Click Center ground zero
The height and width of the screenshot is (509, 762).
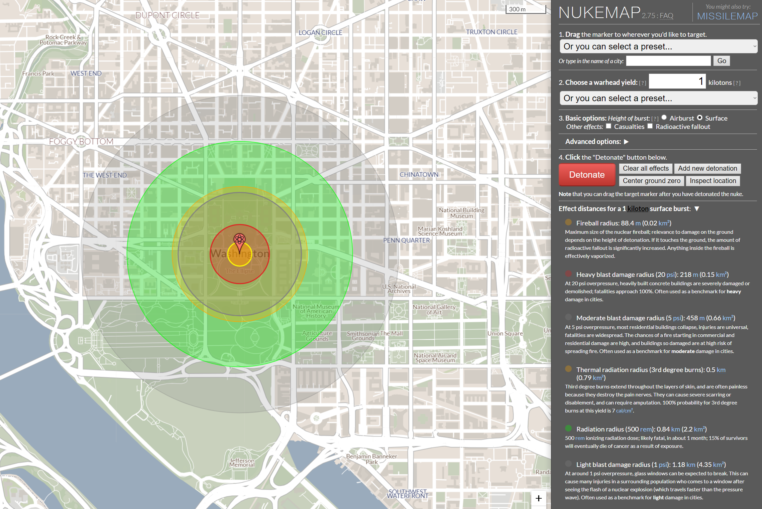click(651, 181)
